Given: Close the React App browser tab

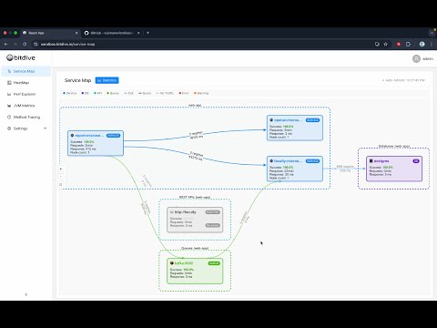Looking at the screenshot, I should tap(76, 33).
